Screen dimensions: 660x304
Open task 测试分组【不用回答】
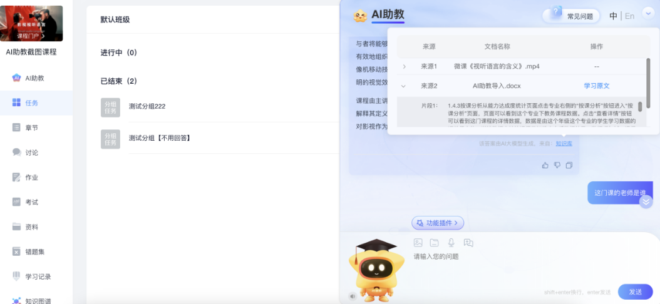[x=160, y=138]
